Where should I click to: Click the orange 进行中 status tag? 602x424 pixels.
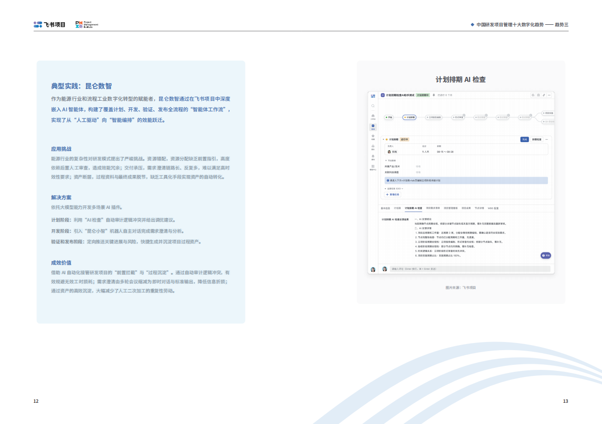404,140
